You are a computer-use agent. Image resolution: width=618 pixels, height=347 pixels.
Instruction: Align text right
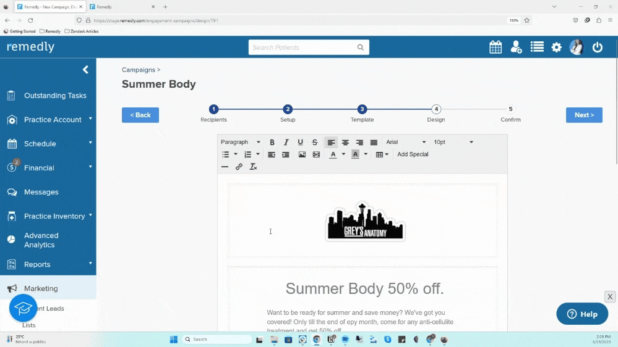[x=359, y=142]
